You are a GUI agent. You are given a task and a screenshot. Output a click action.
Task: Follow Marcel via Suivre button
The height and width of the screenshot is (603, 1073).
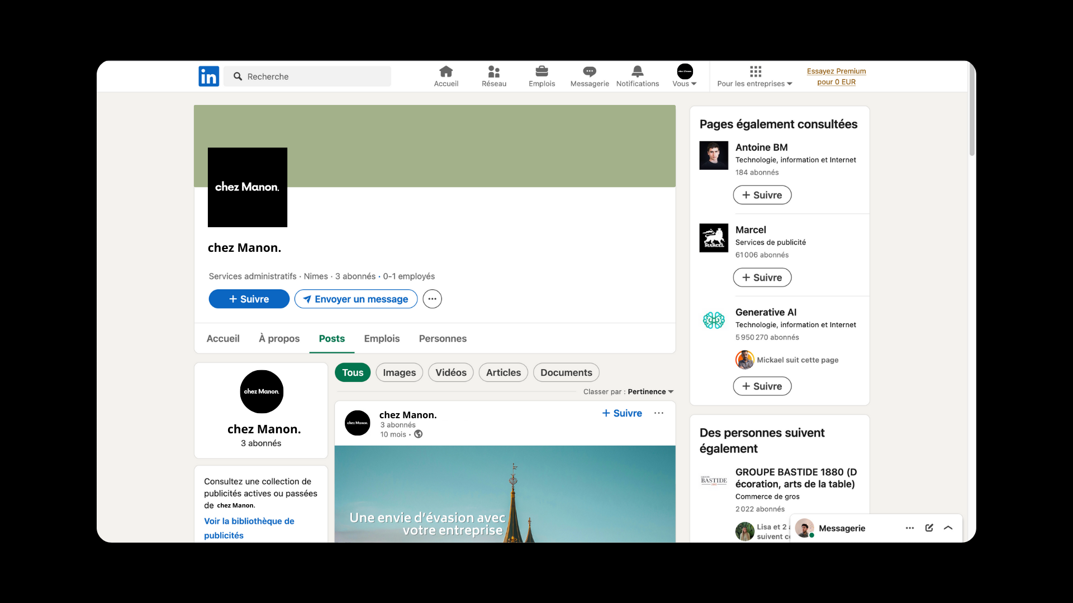pos(762,277)
